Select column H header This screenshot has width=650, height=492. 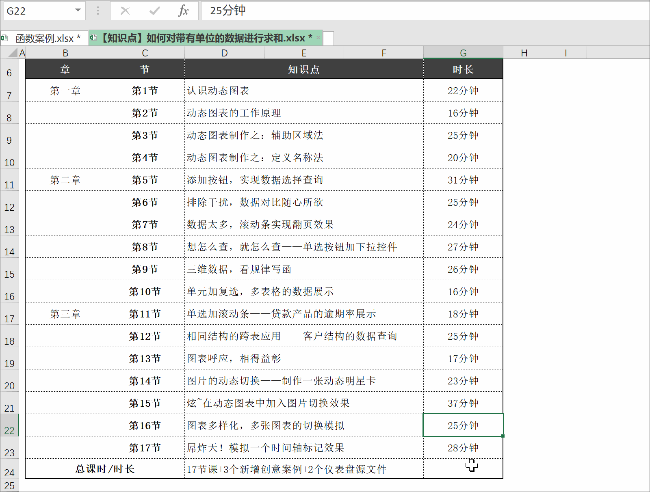524,53
